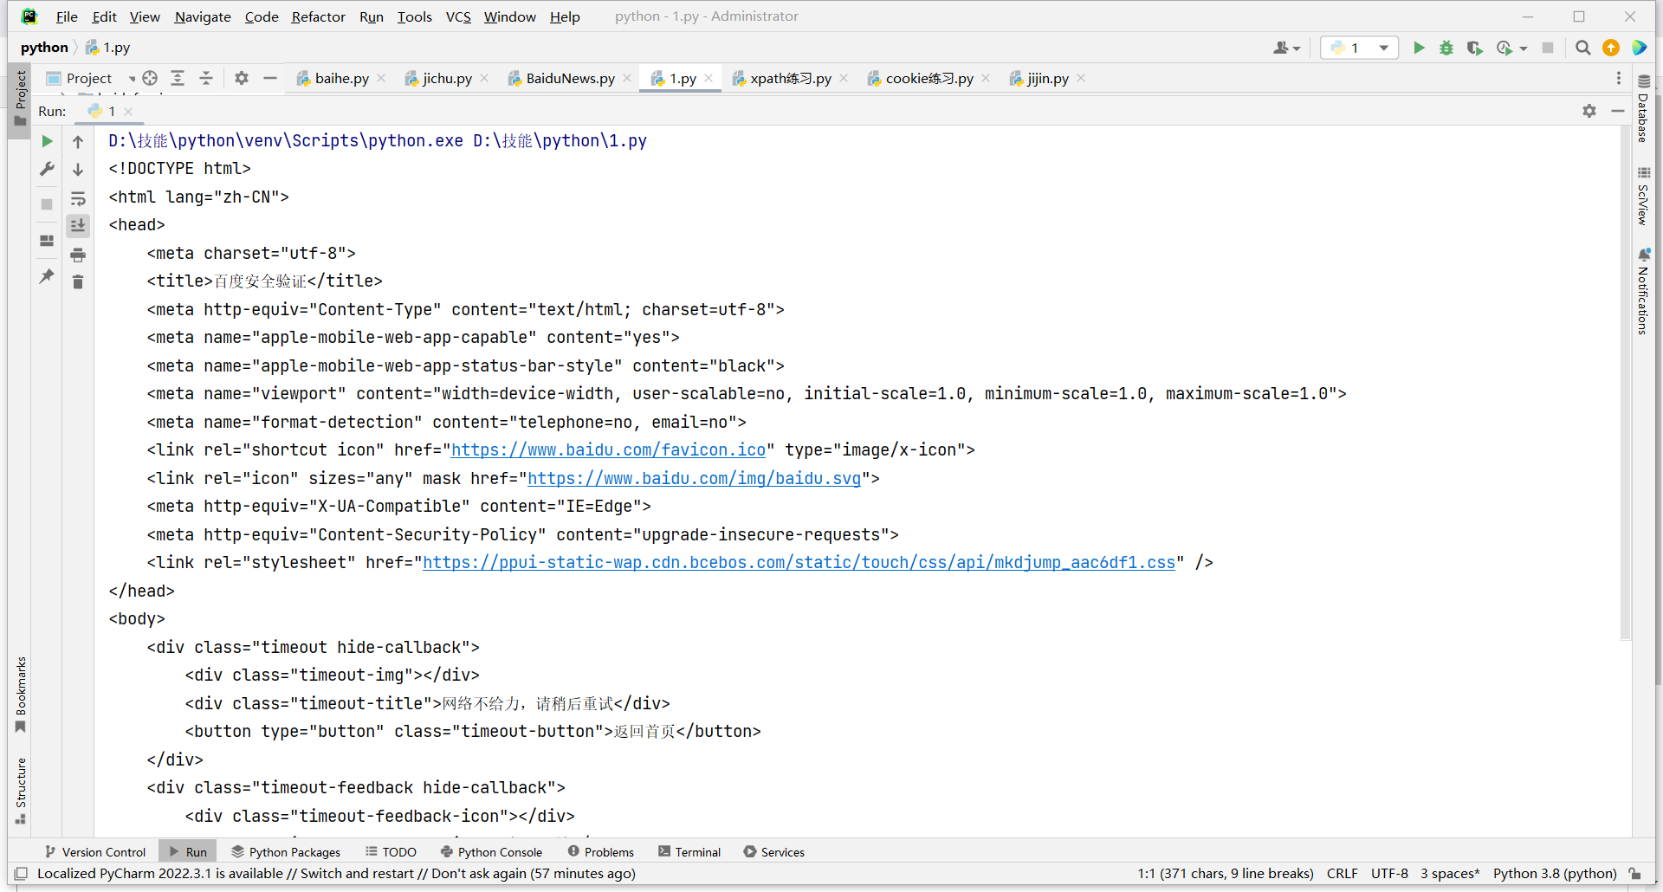
Task: Close the jijin.py tab
Action: coord(1081,78)
